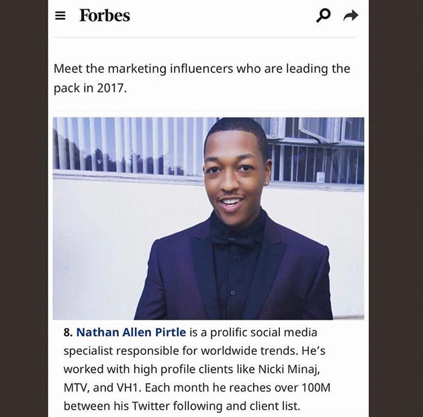This screenshot has width=423, height=417.
Task: Click the name "Nicki Minaj" in the text
Action: pos(289,369)
